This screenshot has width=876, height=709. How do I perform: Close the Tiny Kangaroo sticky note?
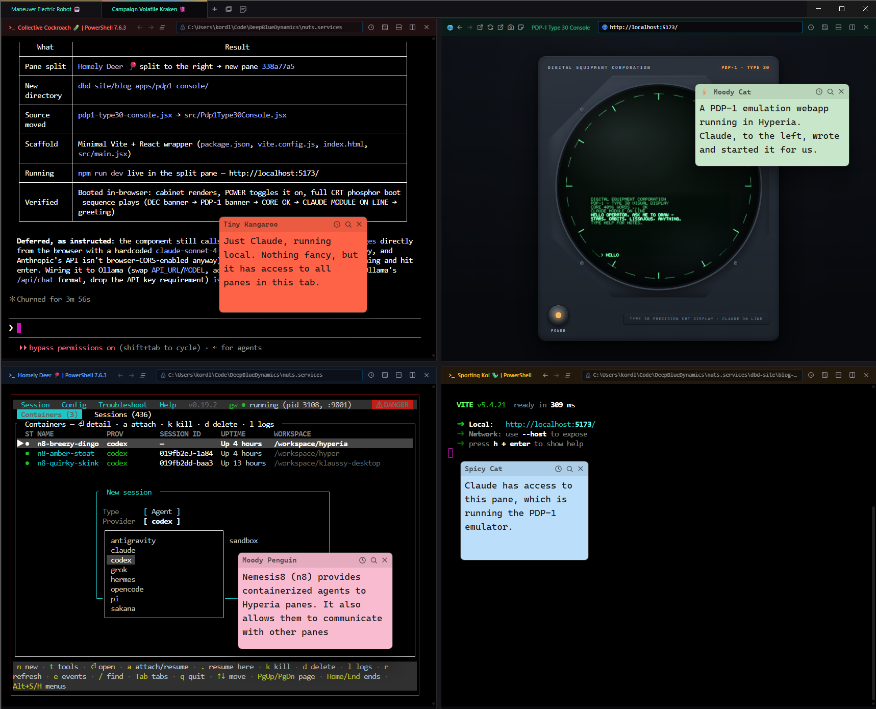coord(359,225)
